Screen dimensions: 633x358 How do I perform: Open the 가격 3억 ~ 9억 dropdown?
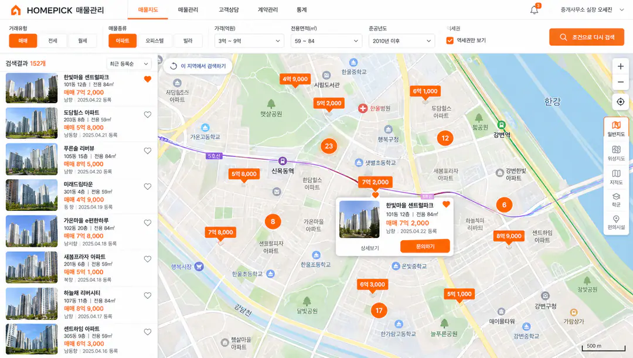249,41
